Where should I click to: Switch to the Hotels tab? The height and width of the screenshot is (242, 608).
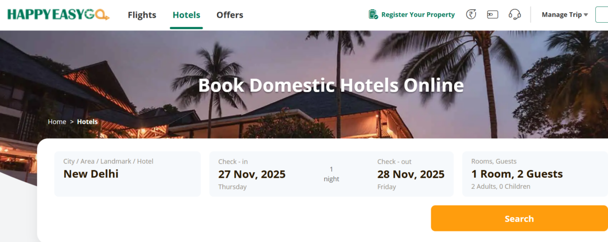(186, 15)
